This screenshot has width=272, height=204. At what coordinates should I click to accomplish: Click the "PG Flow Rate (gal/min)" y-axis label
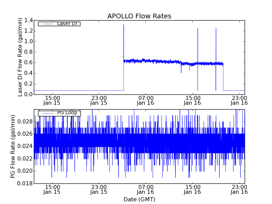13,146
